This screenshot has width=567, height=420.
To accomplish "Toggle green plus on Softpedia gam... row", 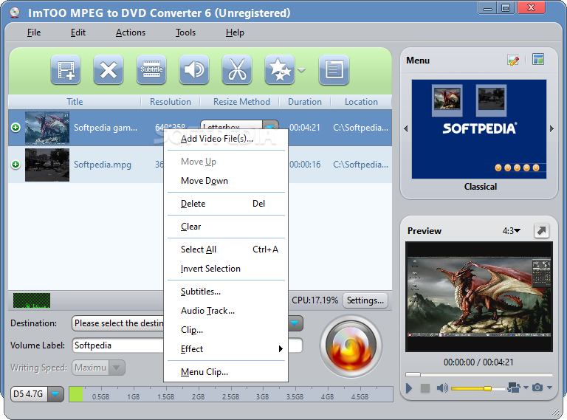I will (16, 128).
